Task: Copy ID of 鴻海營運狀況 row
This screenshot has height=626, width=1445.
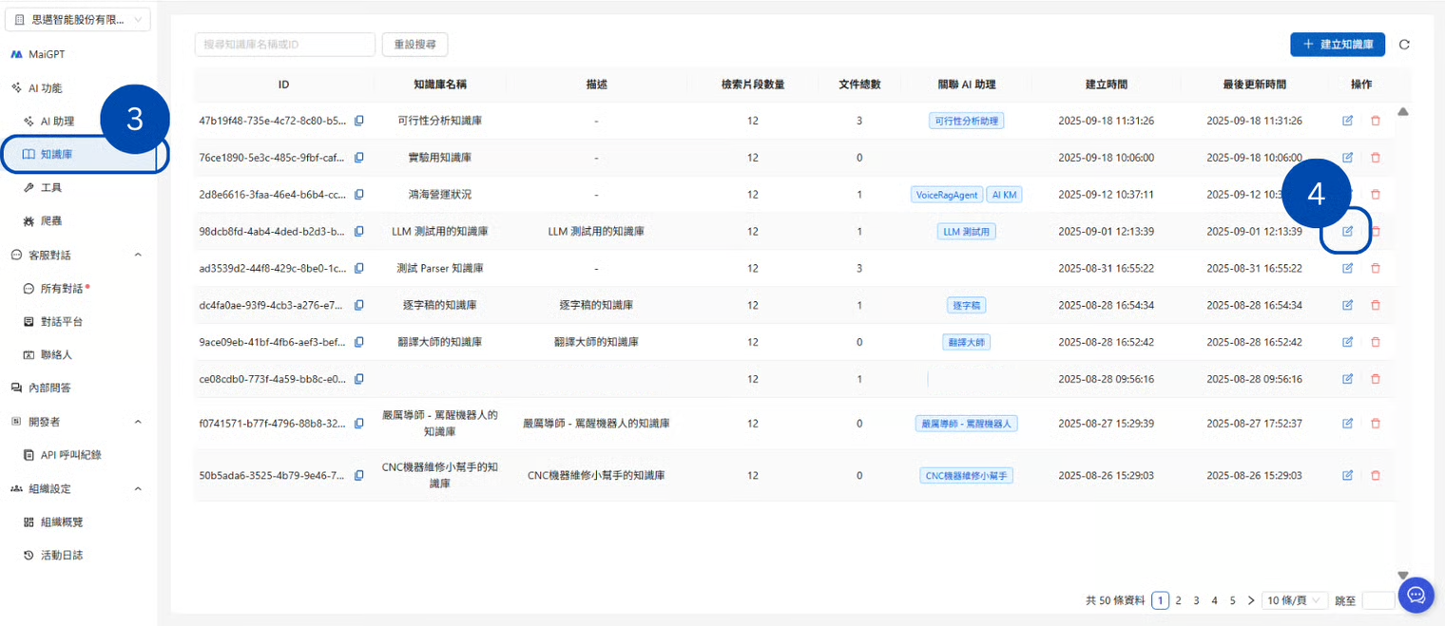Action: coord(359,195)
